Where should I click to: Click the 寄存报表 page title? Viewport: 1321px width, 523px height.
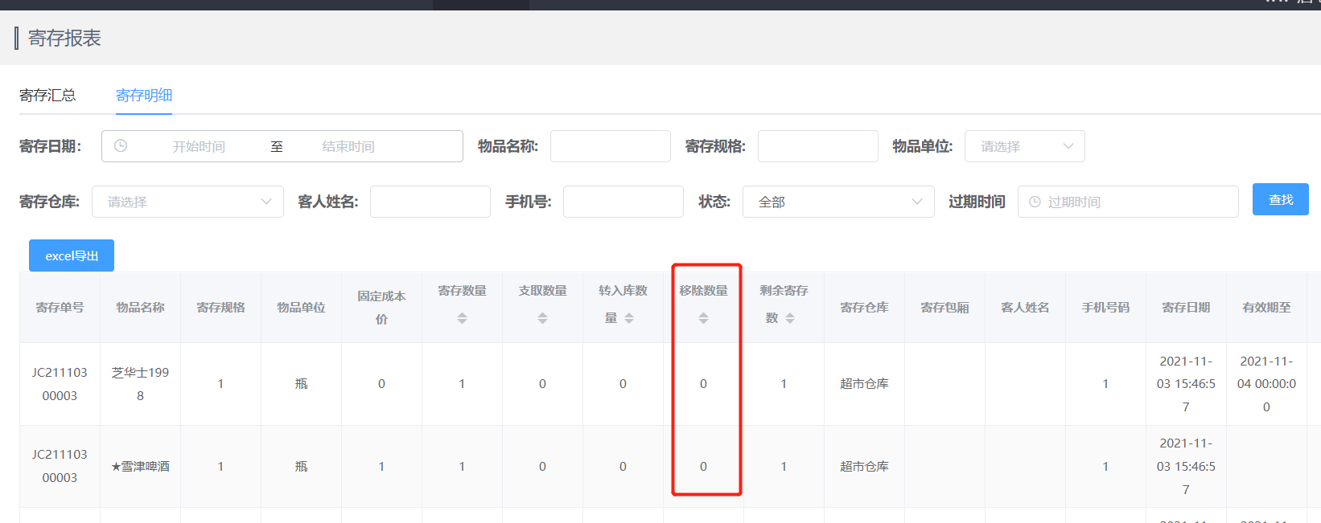(64, 38)
